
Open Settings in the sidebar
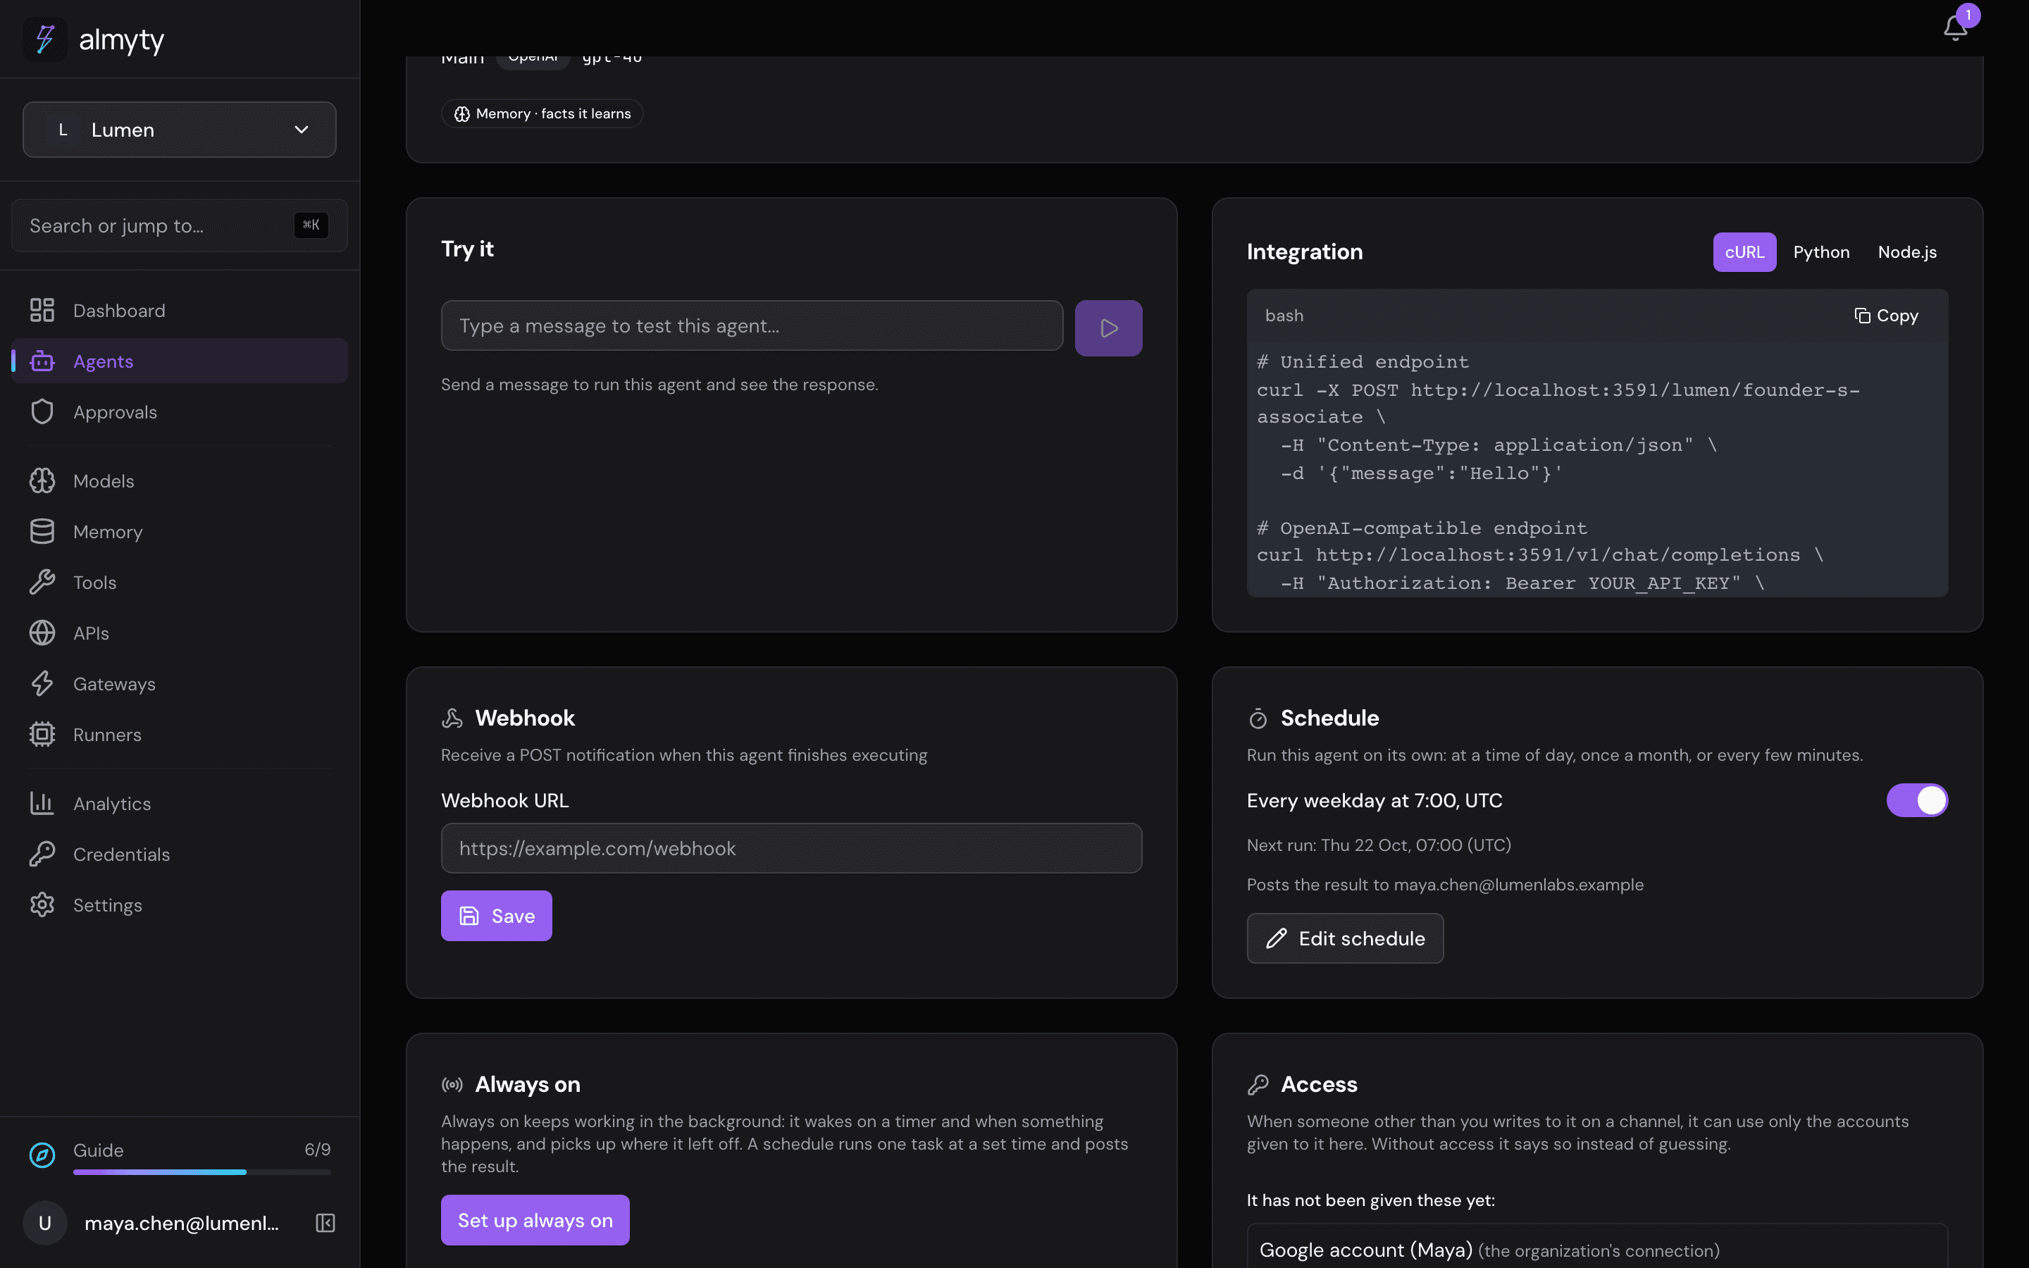[180, 905]
